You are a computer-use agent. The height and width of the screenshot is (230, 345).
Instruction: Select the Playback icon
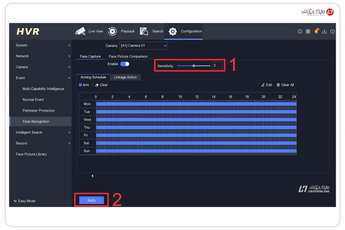(112, 31)
